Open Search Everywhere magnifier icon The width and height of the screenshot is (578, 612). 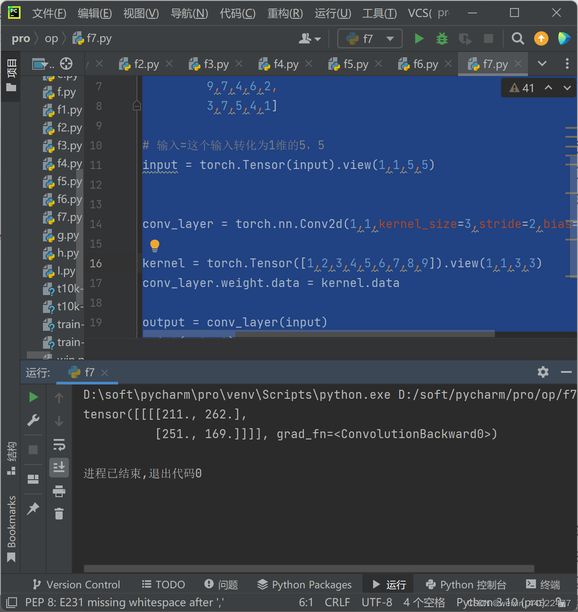point(518,39)
